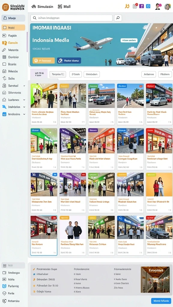Click the blue Rater Vanu banner button
Image resolution: width=173 pixels, height=307 pixels.
(x=69, y=61)
